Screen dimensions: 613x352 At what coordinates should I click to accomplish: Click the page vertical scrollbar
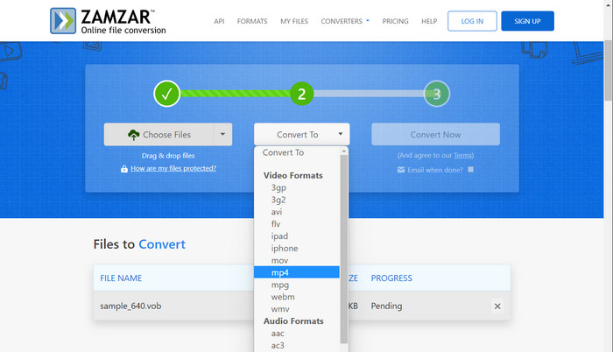pyautogui.click(x=608, y=70)
